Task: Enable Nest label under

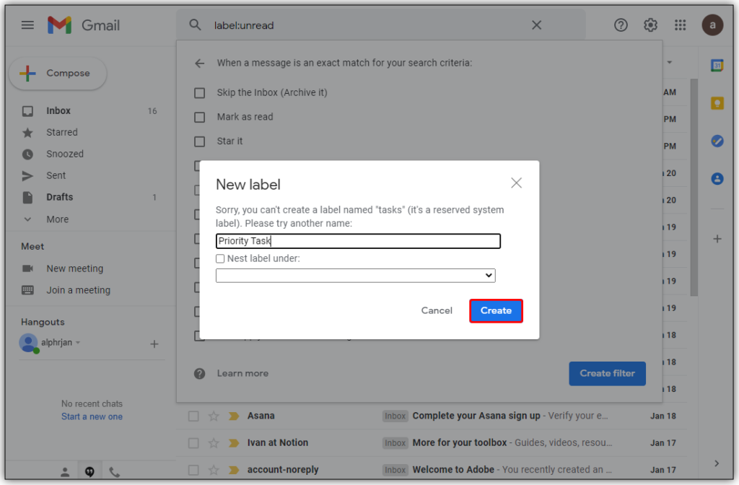Action: coord(220,258)
